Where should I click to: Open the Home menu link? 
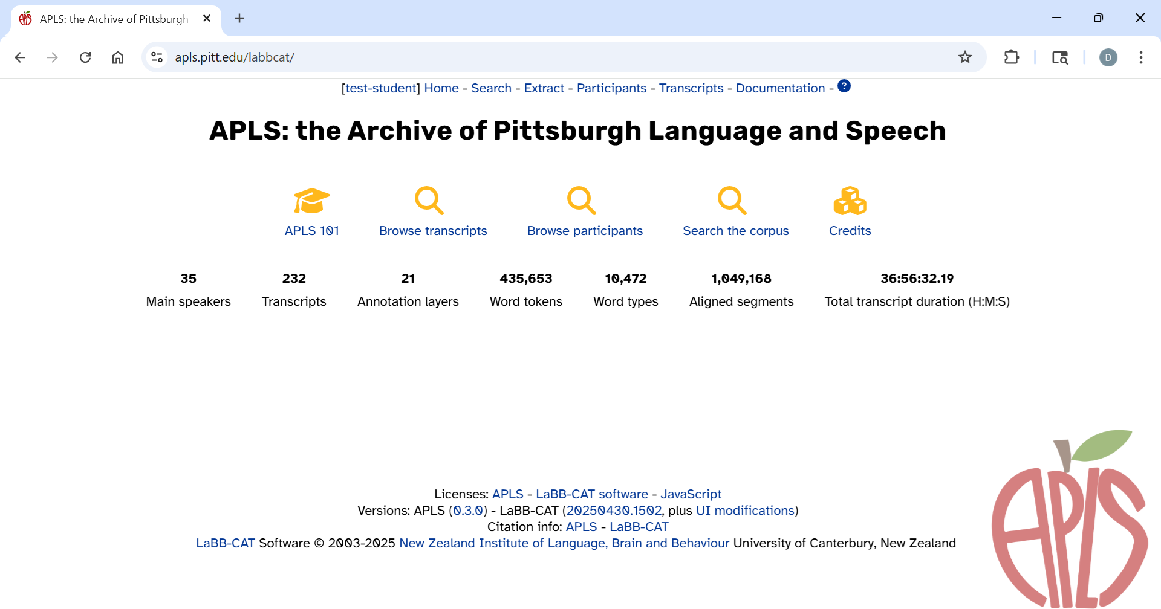tap(441, 88)
